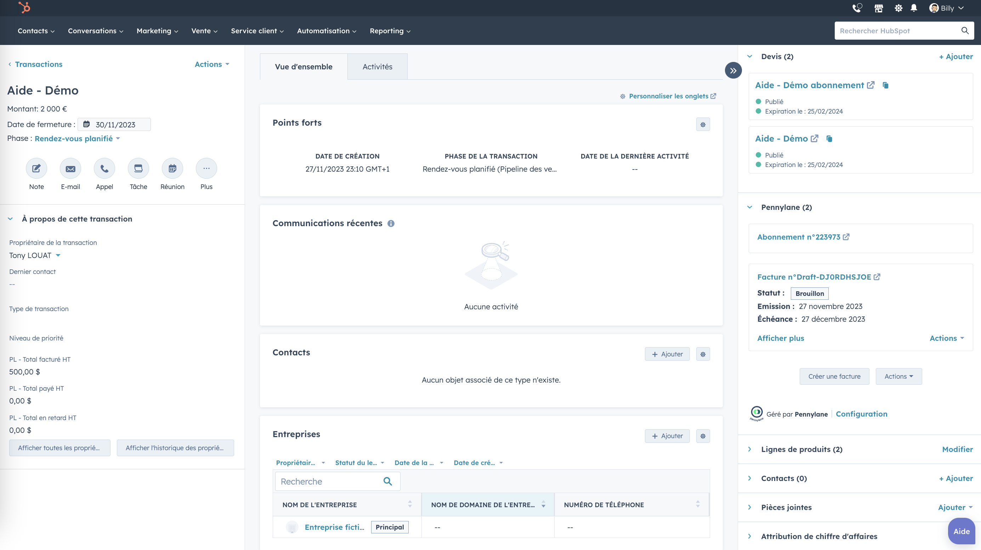Switch to the Activités tab
This screenshot has height=550, width=981.
click(378, 67)
